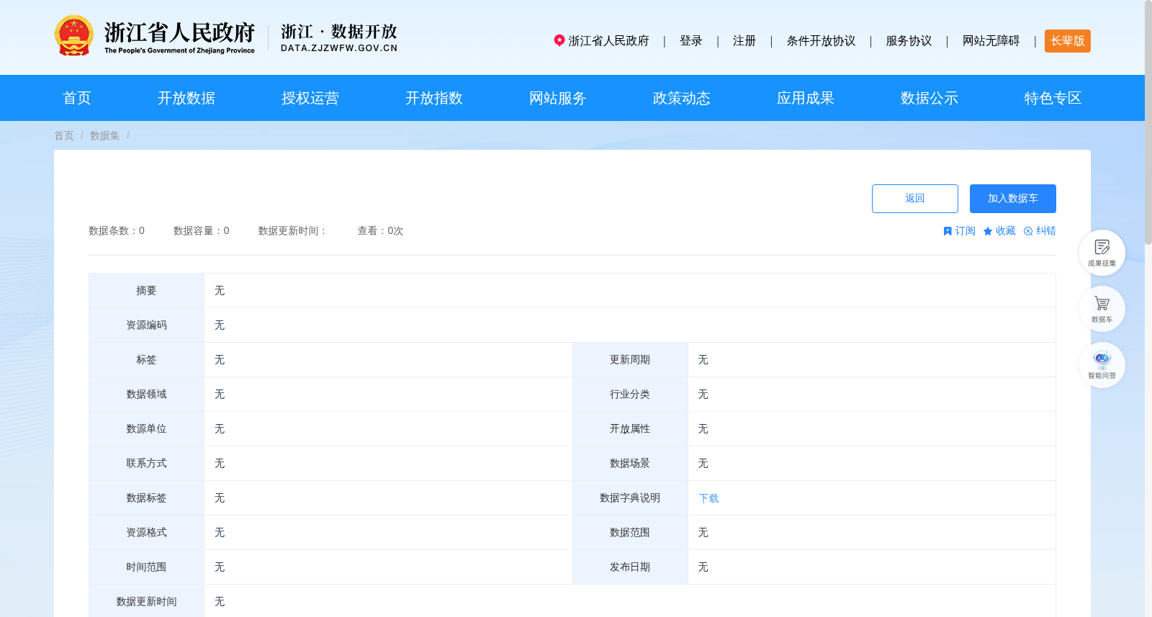Go to 首页 in main navigation
This screenshot has width=1152, height=617.
[x=77, y=98]
